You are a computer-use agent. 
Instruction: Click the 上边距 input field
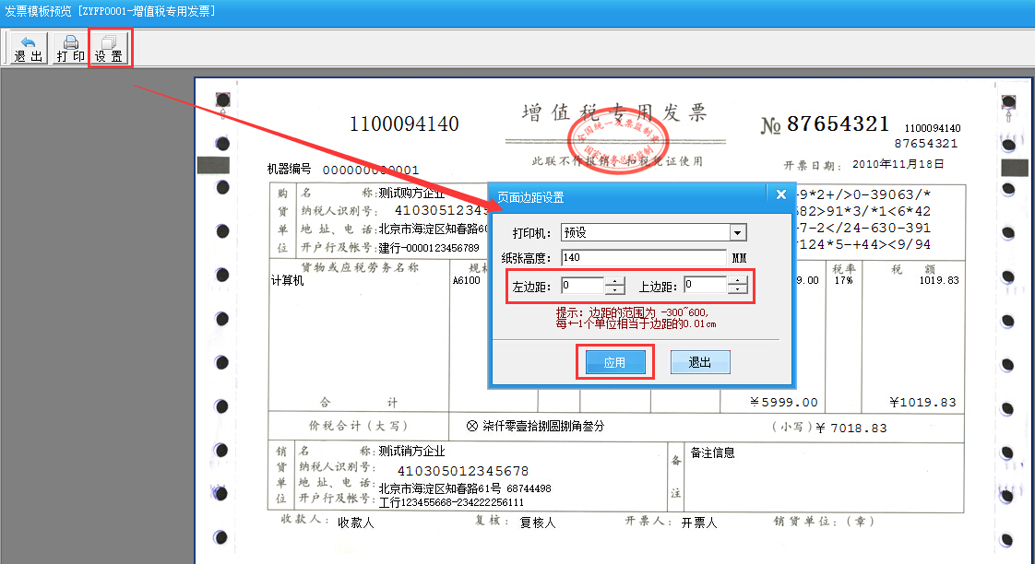pyautogui.click(x=706, y=285)
